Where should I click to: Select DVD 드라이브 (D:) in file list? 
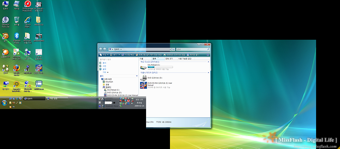(x=151, y=78)
